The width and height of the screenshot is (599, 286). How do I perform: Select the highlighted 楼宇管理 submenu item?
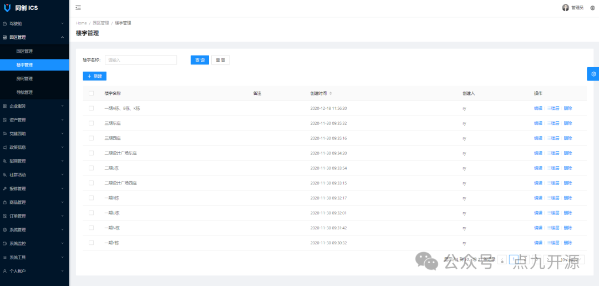(x=34, y=65)
